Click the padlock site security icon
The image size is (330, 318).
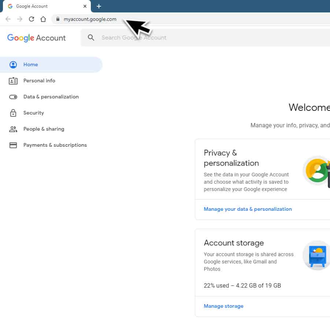pos(58,19)
